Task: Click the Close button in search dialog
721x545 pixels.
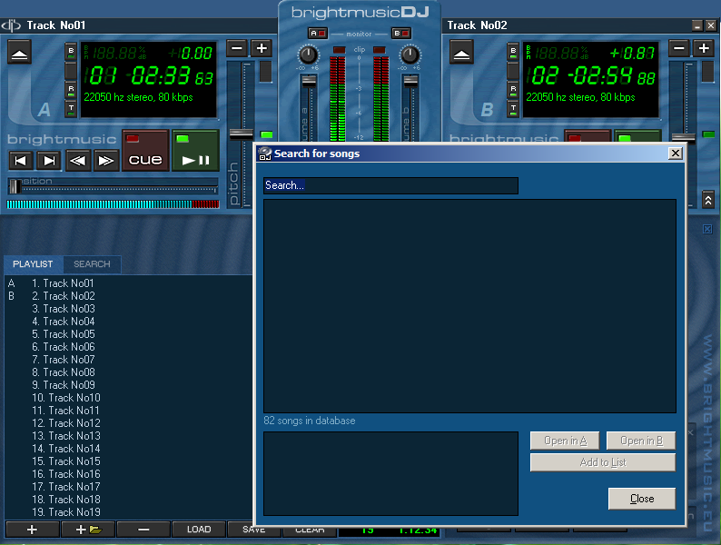Action: pos(642,499)
